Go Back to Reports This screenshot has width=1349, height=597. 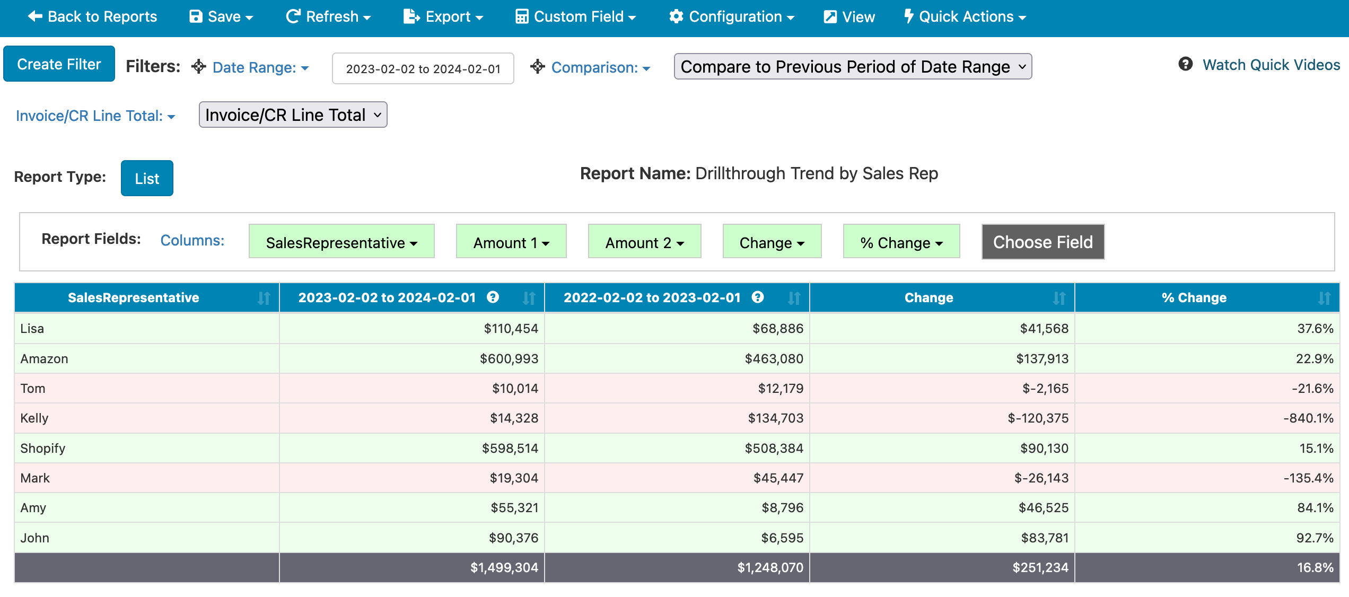point(92,17)
